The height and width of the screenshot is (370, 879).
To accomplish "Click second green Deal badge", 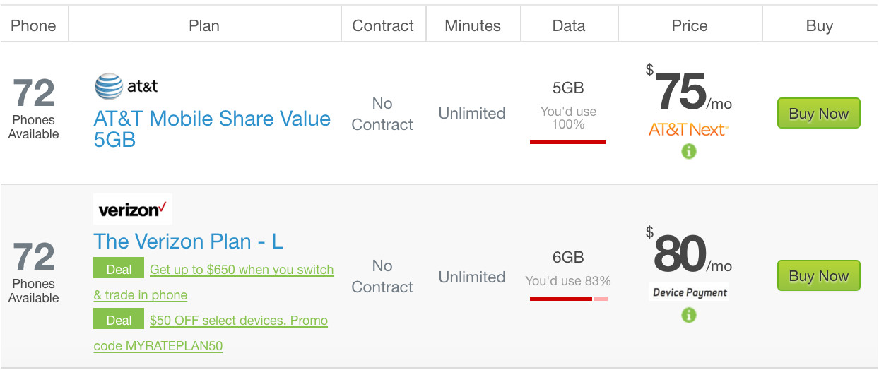I will coord(119,321).
